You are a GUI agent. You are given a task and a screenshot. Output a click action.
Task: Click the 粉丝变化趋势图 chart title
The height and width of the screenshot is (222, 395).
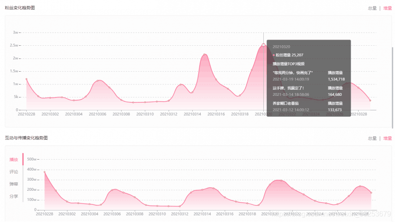pos(20,8)
